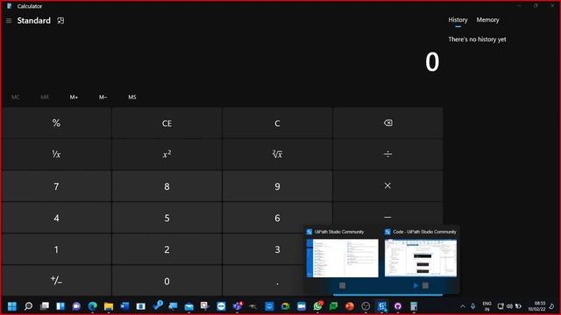Image resolution: width=561 pixels, height=315 pixels.
Task: Click the backspace delete key
Action: point(387,122)
